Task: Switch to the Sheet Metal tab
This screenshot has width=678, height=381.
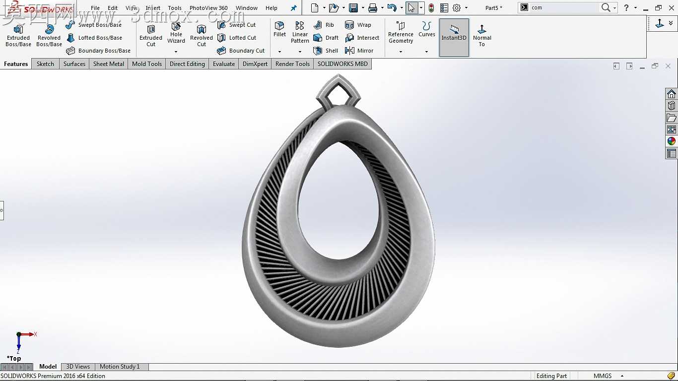Action: point(109,64)
